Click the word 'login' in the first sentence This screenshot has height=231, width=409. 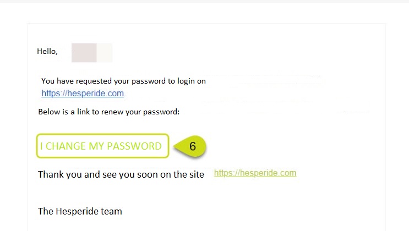point(186,81)
